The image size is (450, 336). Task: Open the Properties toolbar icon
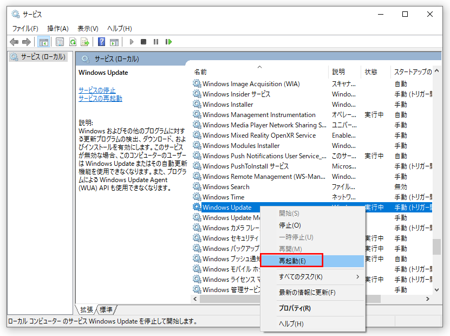tap(60, 42)
